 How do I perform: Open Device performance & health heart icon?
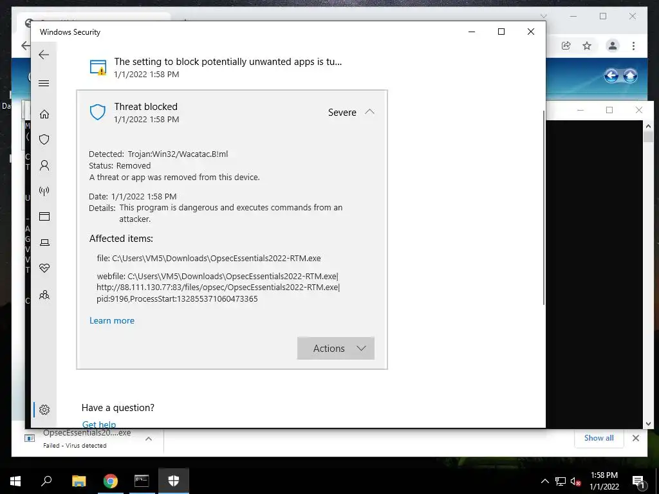tap(44, 268)
